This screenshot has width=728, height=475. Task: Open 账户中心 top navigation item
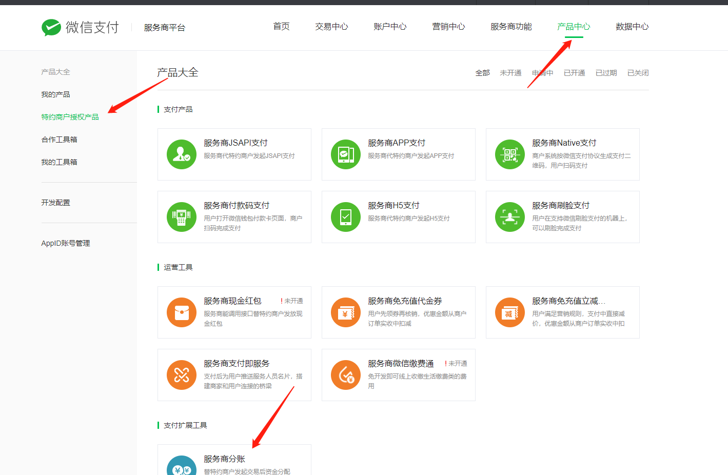390,27
